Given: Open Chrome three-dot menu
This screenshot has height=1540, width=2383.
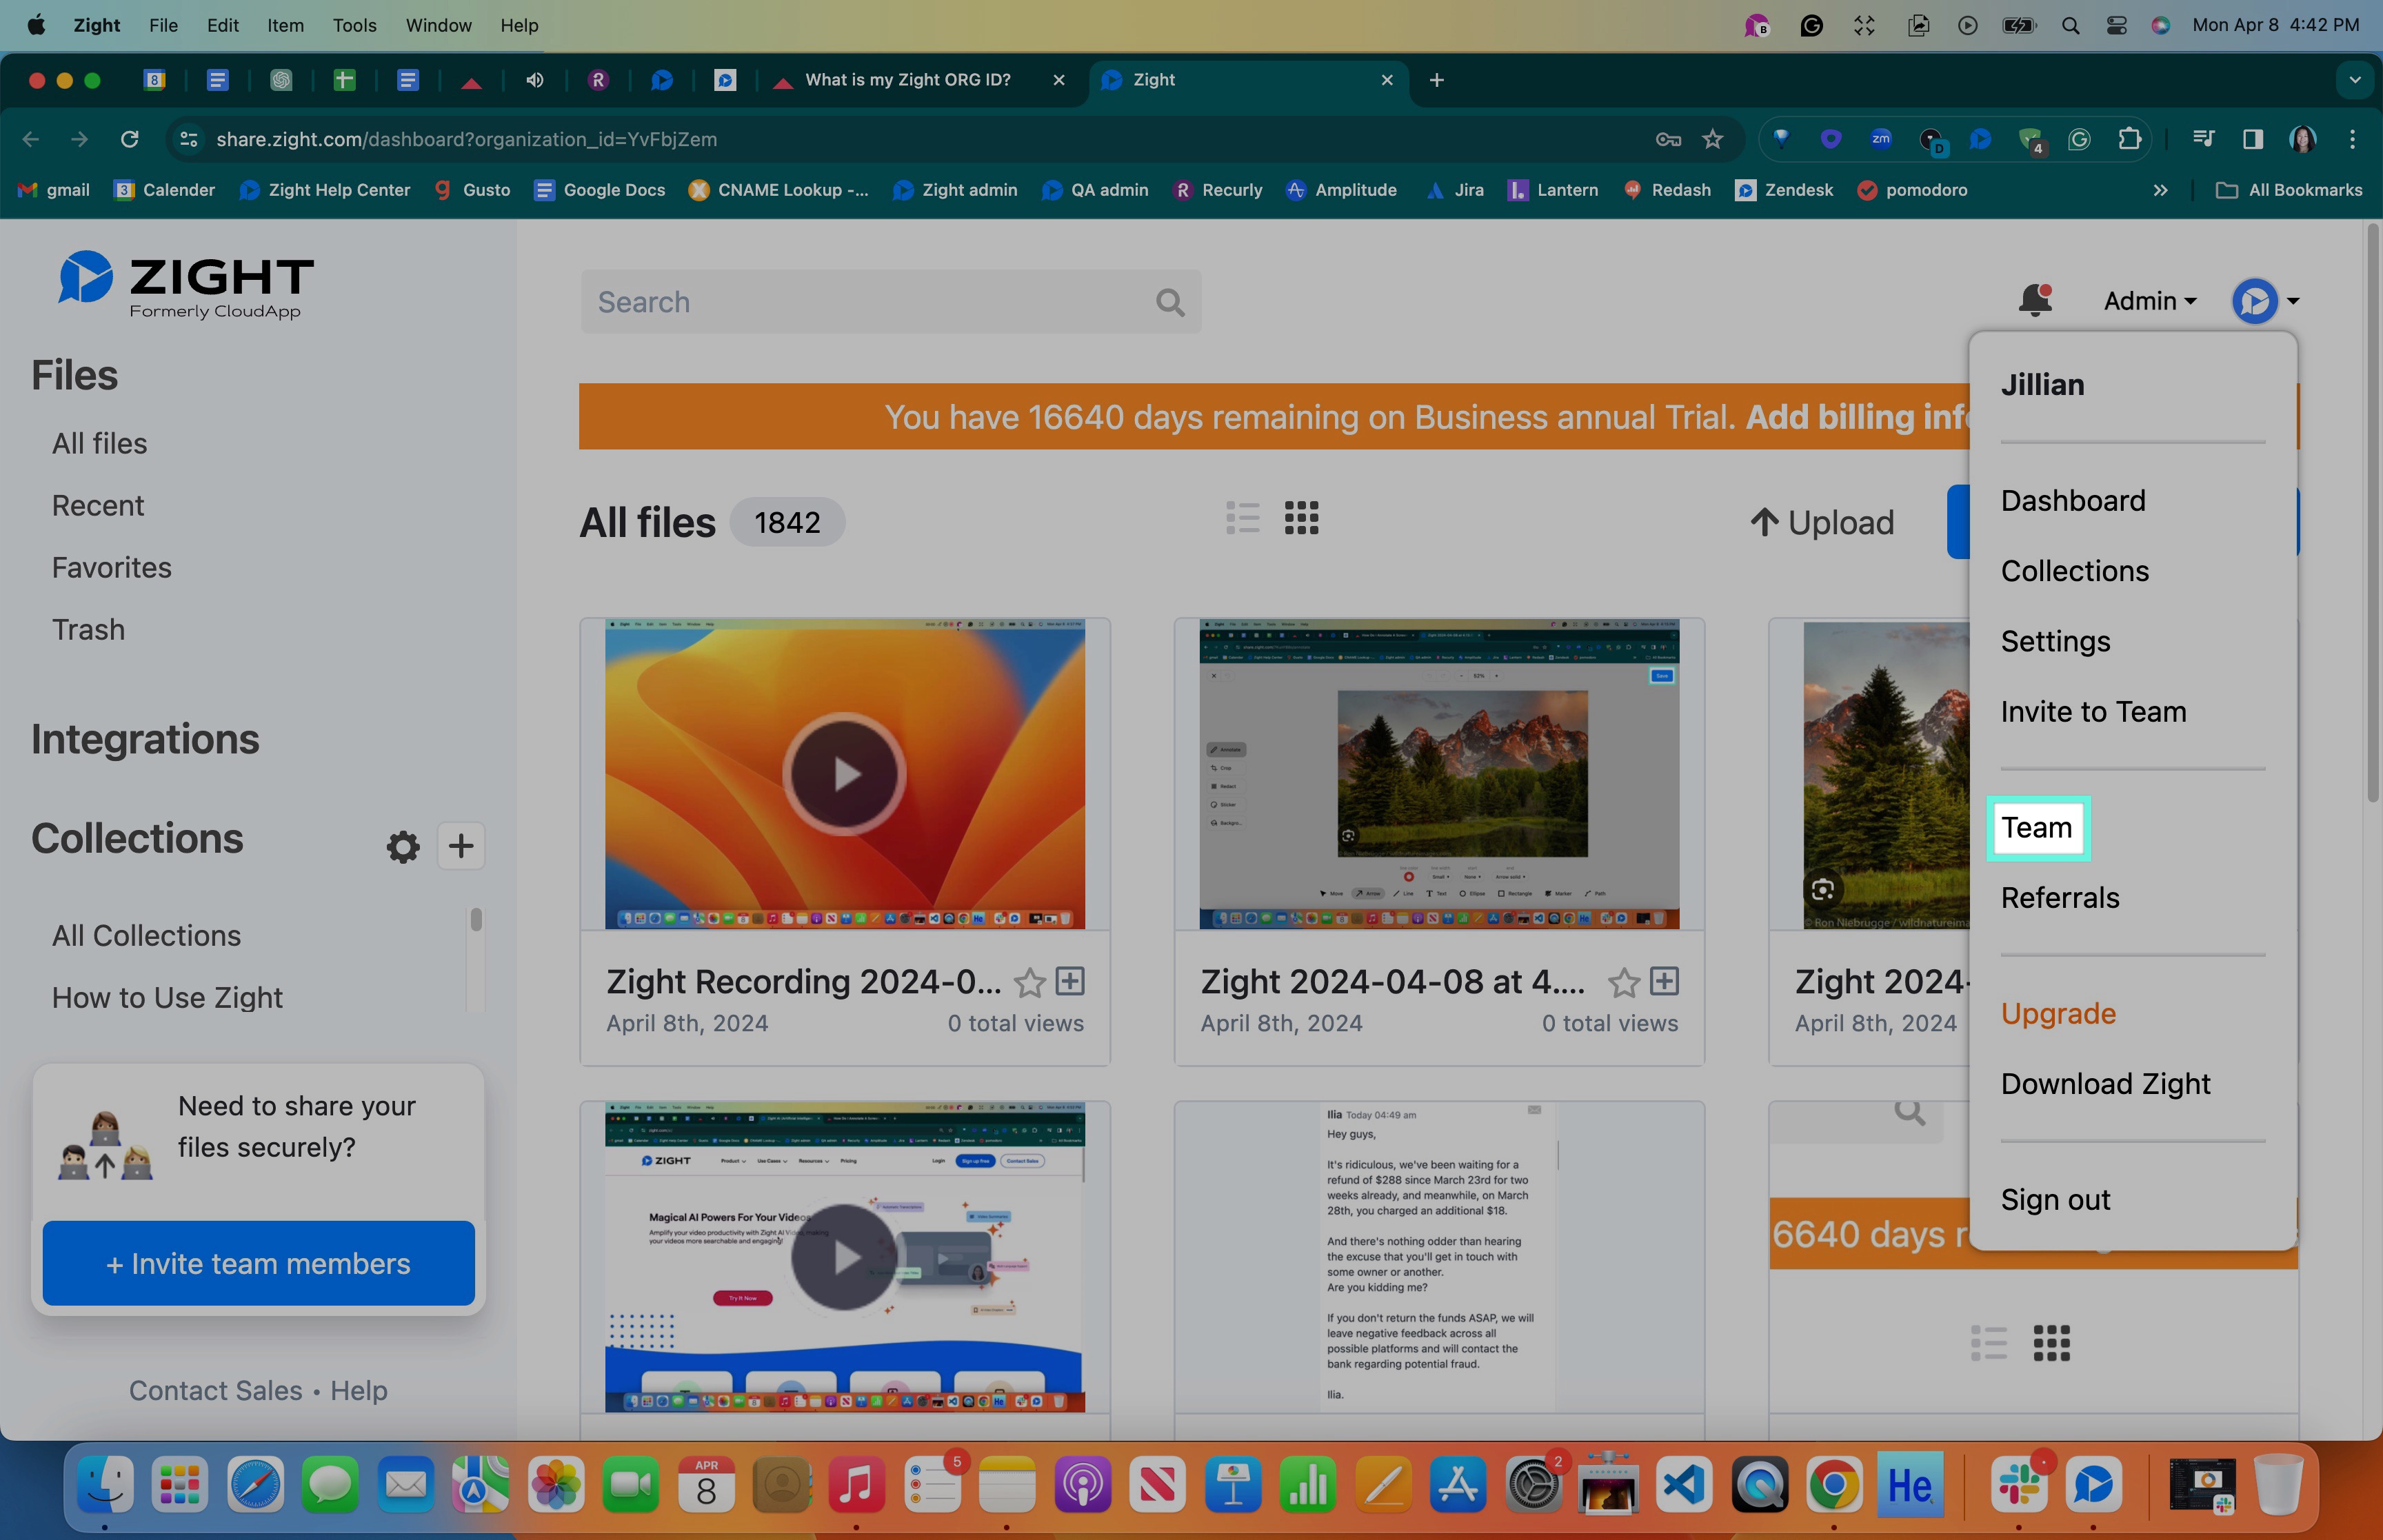Looking at the screenshot, I should coord(2352,139).
